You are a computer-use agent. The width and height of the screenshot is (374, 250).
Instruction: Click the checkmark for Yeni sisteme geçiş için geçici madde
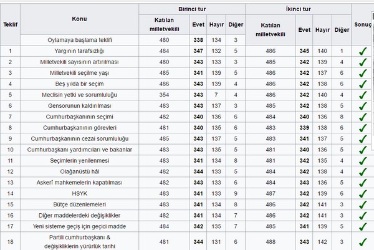362,226
